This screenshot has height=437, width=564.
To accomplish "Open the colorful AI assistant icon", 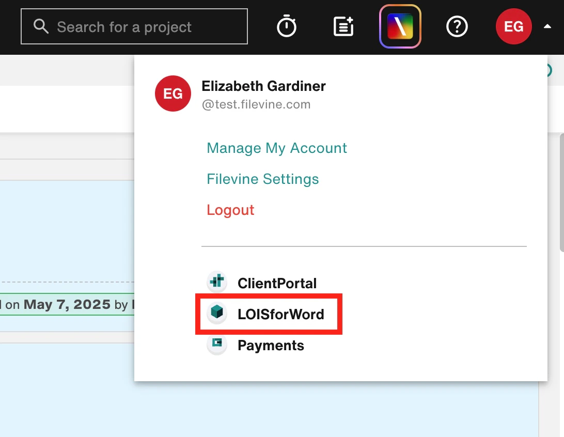I will pyautogui.click(x=400, y=26).
